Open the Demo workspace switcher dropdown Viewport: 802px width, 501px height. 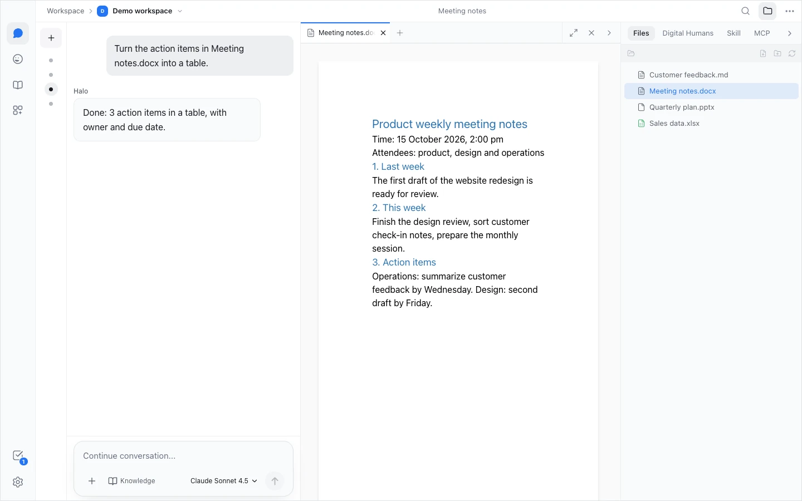tap(140, 11)
